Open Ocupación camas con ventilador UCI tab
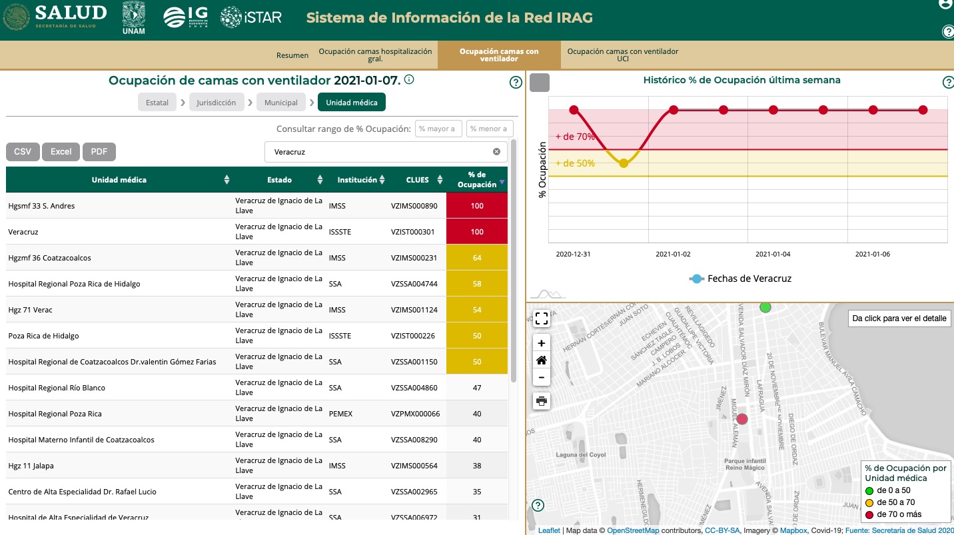Screen dimensions: 954x535 pyautogui.click(x=622, y=55)
